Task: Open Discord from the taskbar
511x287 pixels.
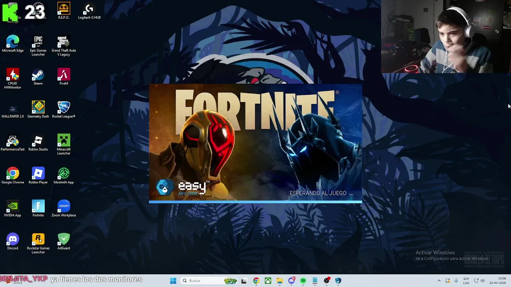Action: click(291, 281)
